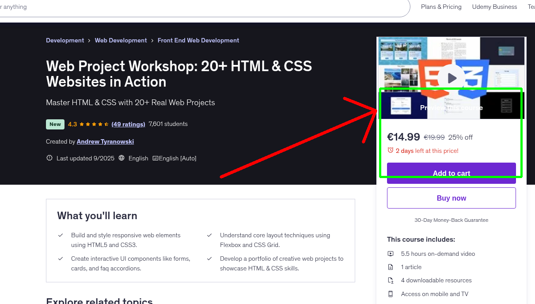Click the clock icon beside Last updated
The height and width of the screenshot is (304, 535).
(x=49, y=158)
